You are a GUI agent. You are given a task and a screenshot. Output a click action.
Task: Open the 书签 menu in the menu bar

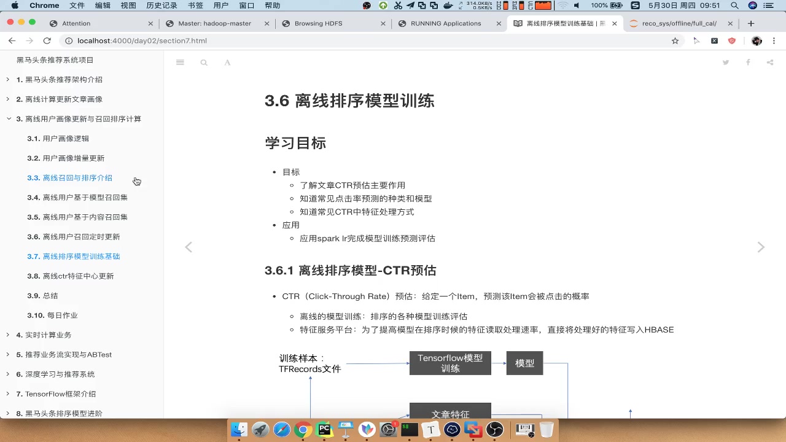pos(195,6)
